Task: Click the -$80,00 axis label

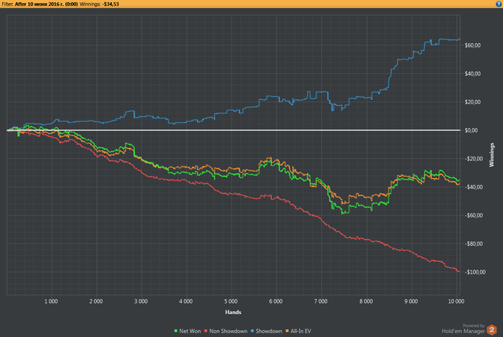Action: [473, 244]
